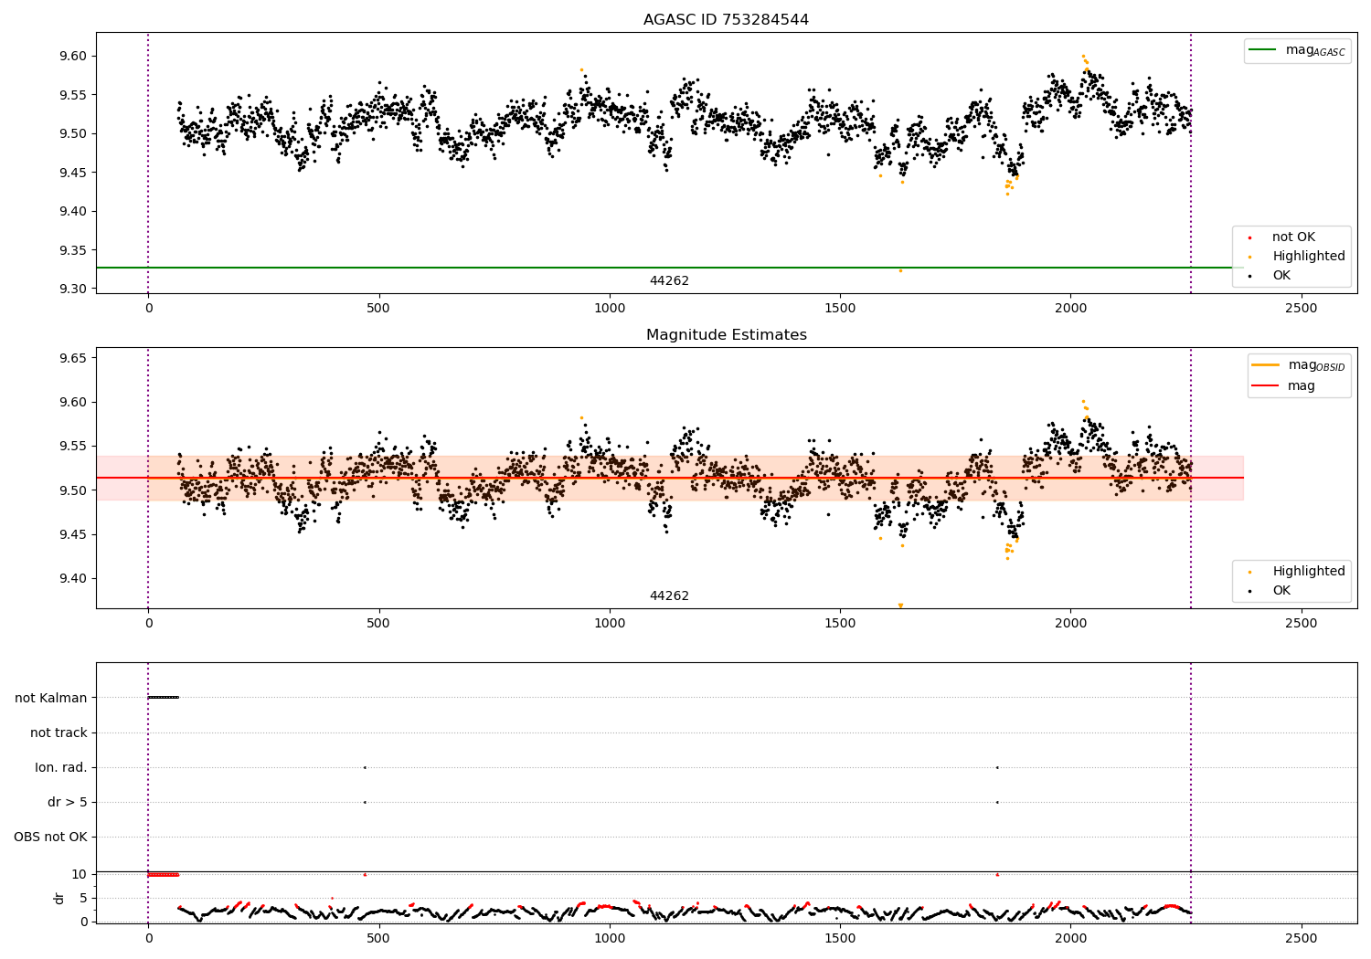Click the 'not Kalman' row label
The width and height of the screenshot is (1371, 959).
click(x=51, y=698)
